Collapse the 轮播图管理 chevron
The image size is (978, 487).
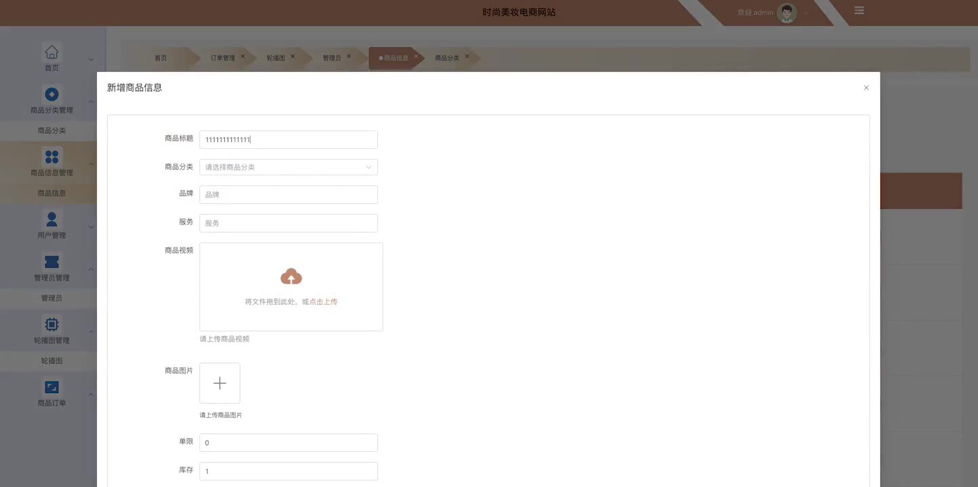(91, 331)
